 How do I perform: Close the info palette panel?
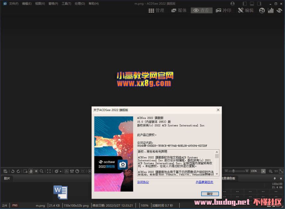[281, 179]
